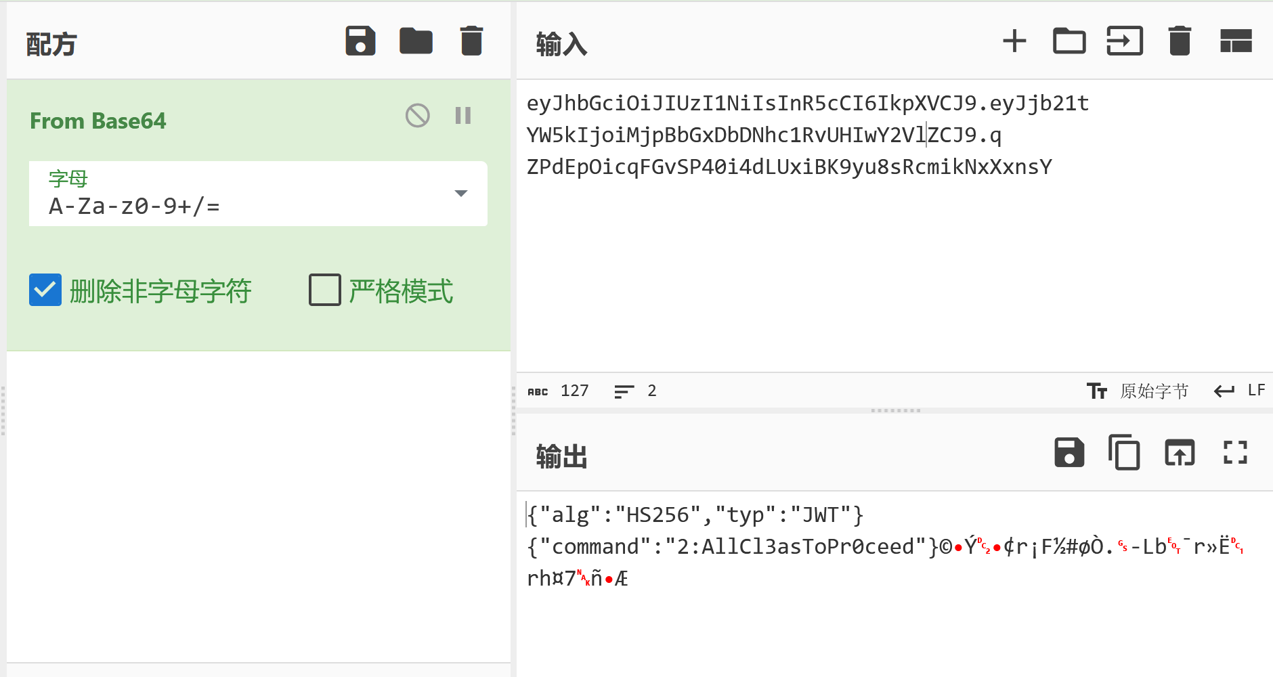Copy the output to the clipboard
Image resolution: width=1273 pixels, height=677 pixels.
(x=1124, y=453)
